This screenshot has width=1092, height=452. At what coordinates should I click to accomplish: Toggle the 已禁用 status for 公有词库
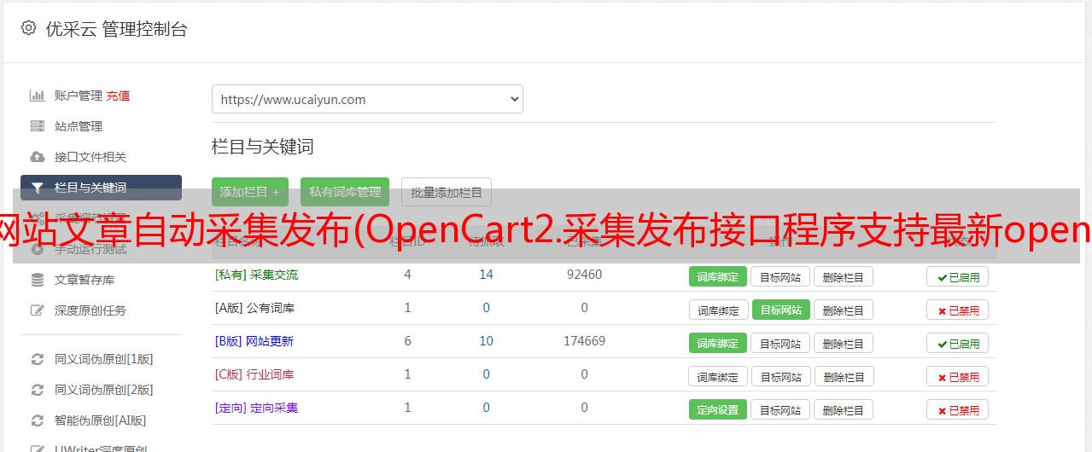[x=958, y=310]
